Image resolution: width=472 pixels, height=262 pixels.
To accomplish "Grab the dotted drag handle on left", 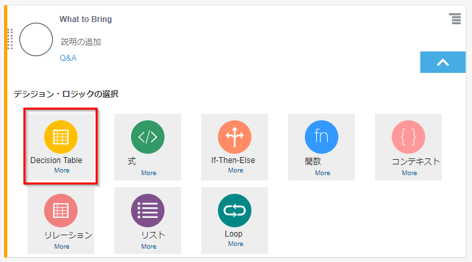I will pos(10,39).
